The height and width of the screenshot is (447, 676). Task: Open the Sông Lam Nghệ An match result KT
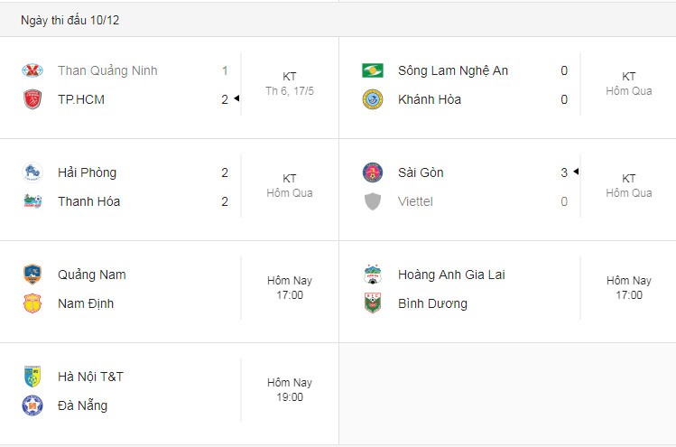coord(628,77)
